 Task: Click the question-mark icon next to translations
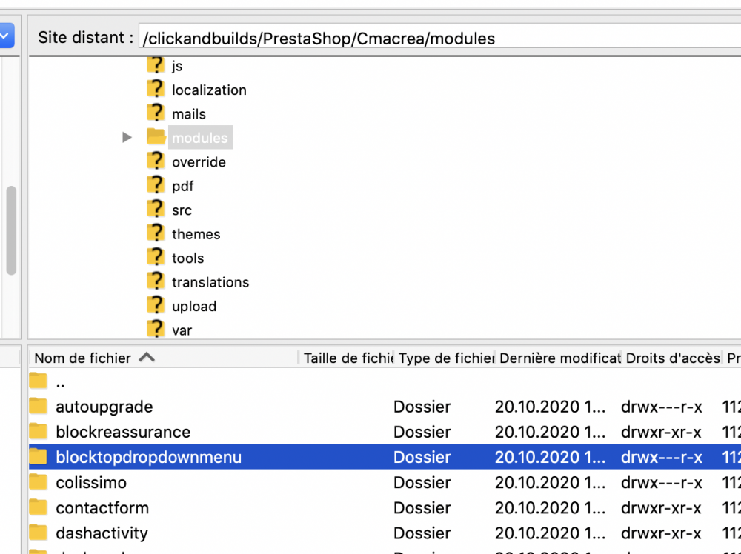pos(156,281)
